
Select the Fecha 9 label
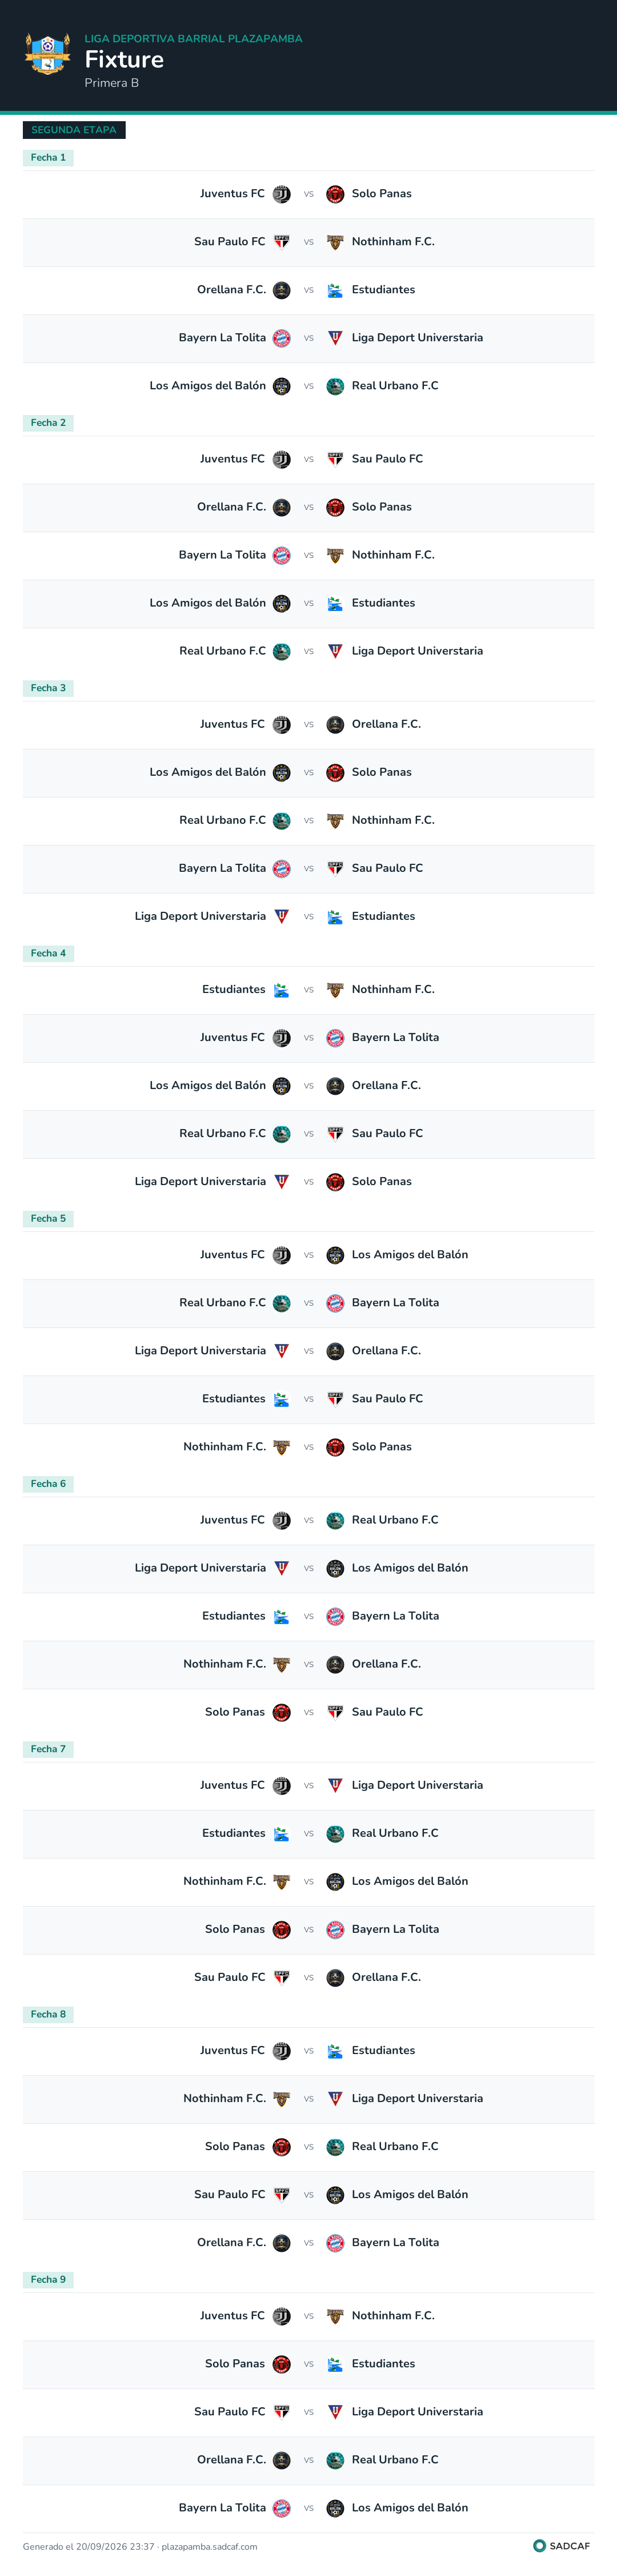tap(48, 2280)
